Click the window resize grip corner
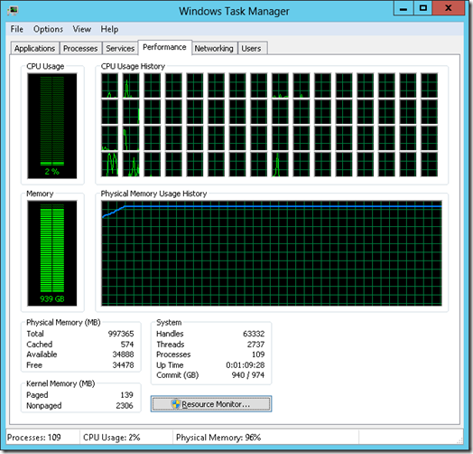This screenshot has height=454, width=473. [459, 440]
